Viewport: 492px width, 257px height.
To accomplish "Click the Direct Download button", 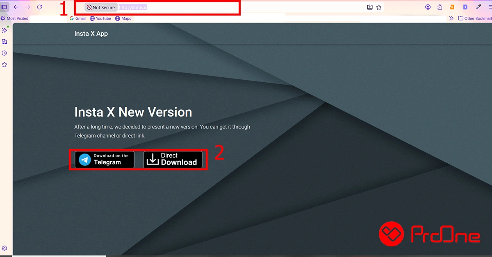I will pyautogui.click(x=173, y=160).
